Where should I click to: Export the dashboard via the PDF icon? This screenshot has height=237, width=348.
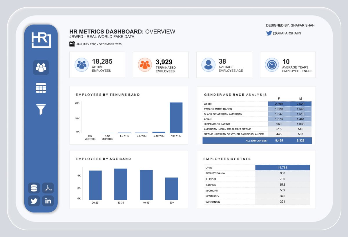pyautogui.click(x=48, y=188)
